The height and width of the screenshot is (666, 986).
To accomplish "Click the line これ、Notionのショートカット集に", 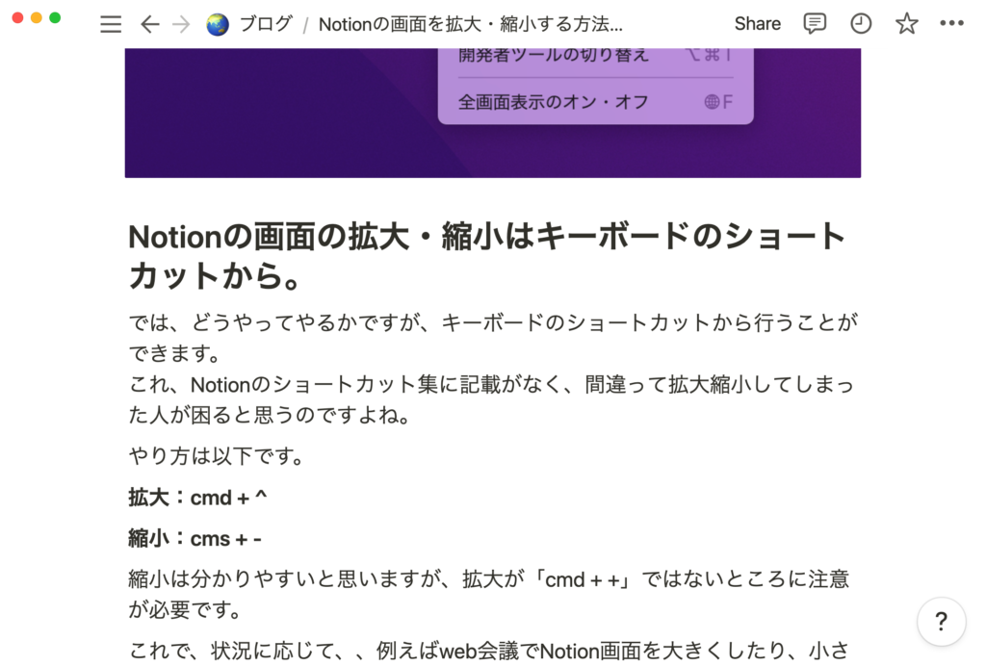I will (x=490, y=399).
